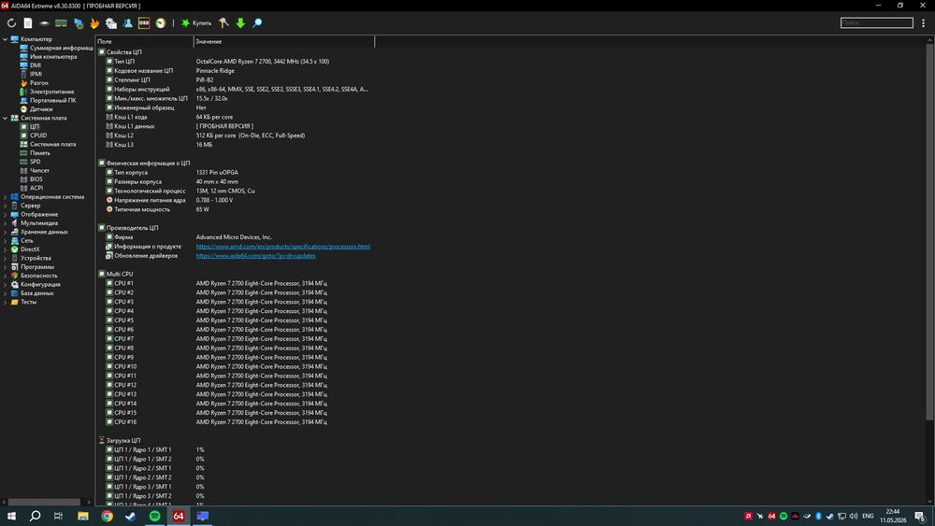The height and width of the screenshot is (526, 935).
Task: Click the Купить purchase button
Action: [x=196, y=23]
